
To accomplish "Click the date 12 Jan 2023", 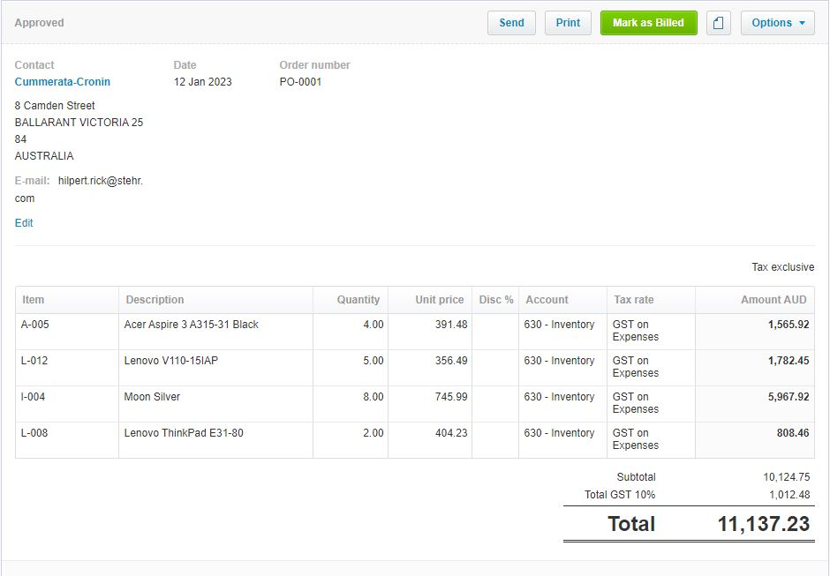I will click(x=203, y=81).
